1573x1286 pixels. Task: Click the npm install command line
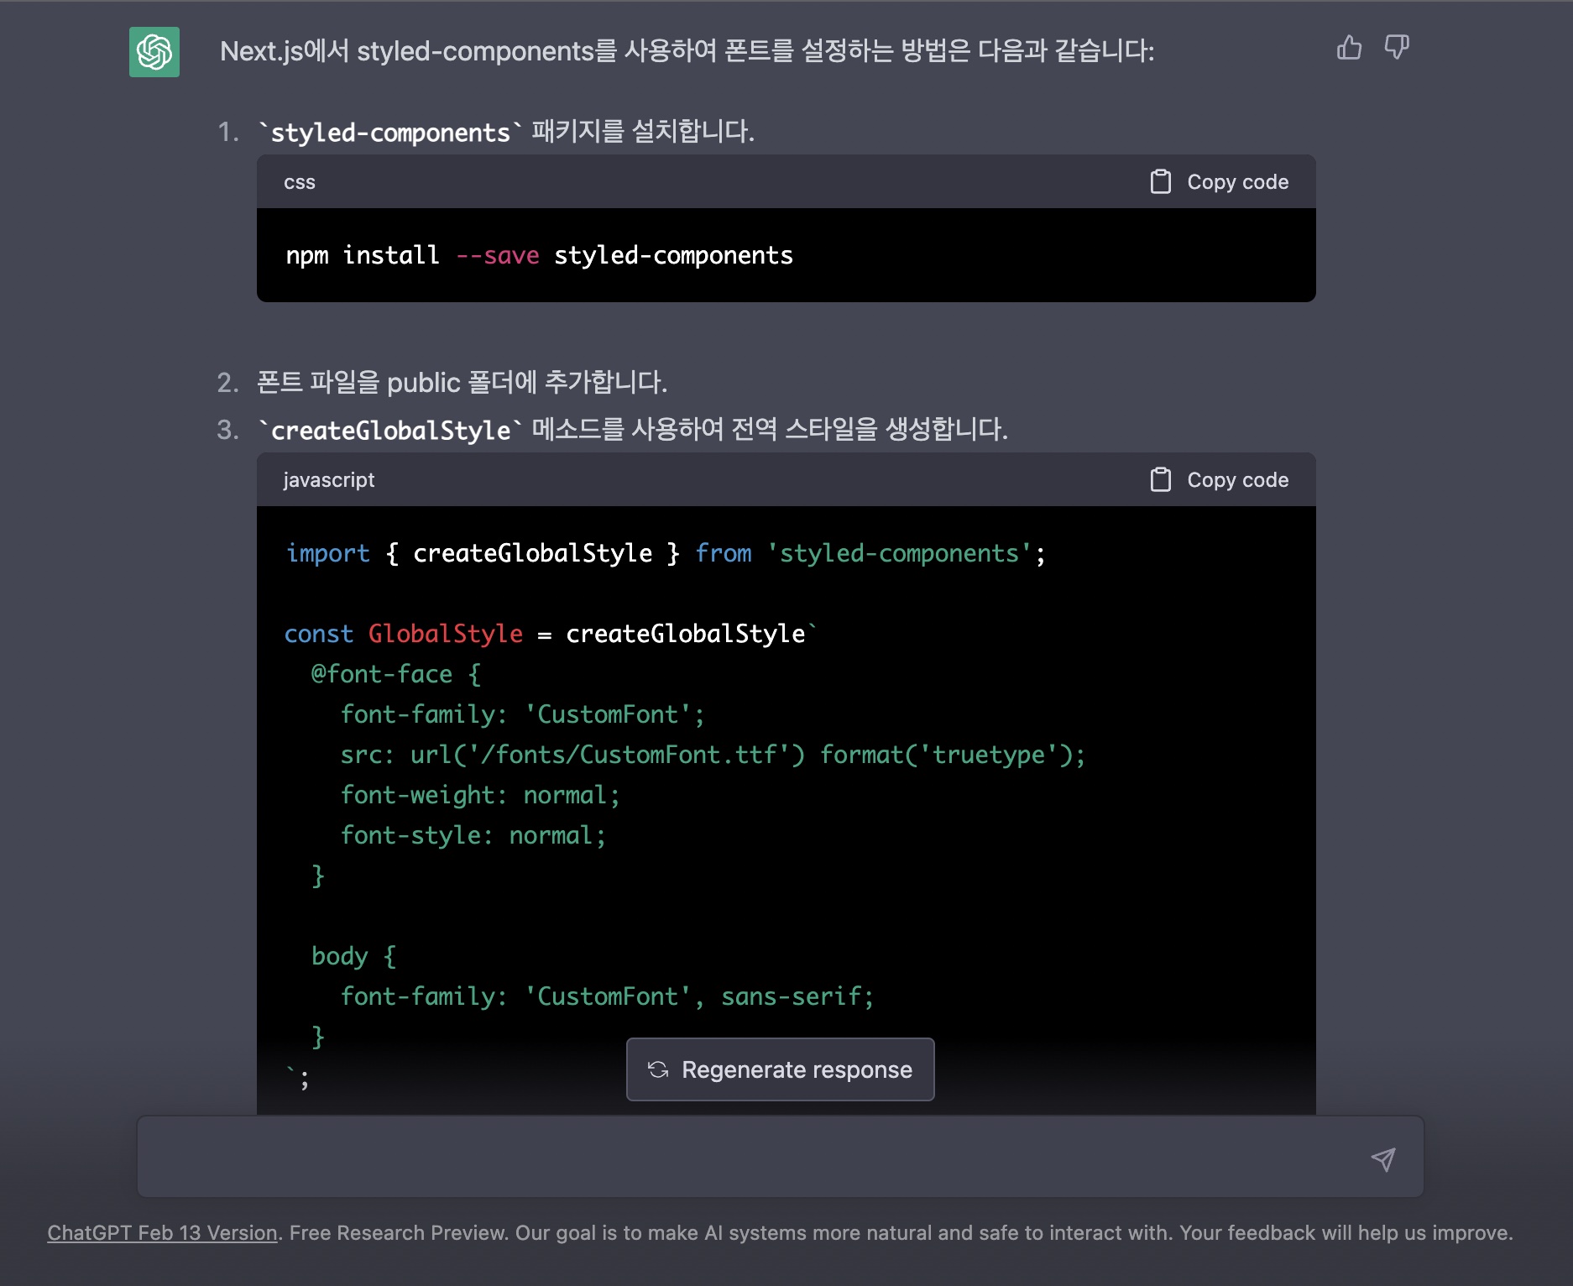tap(539, 255)
